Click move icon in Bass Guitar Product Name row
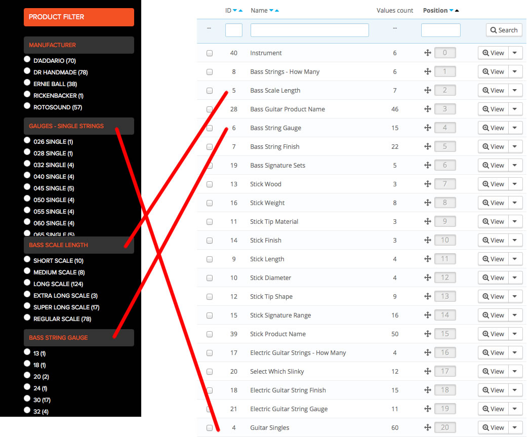The width and height of the screenshot is (531, 437). pos(428,109)
